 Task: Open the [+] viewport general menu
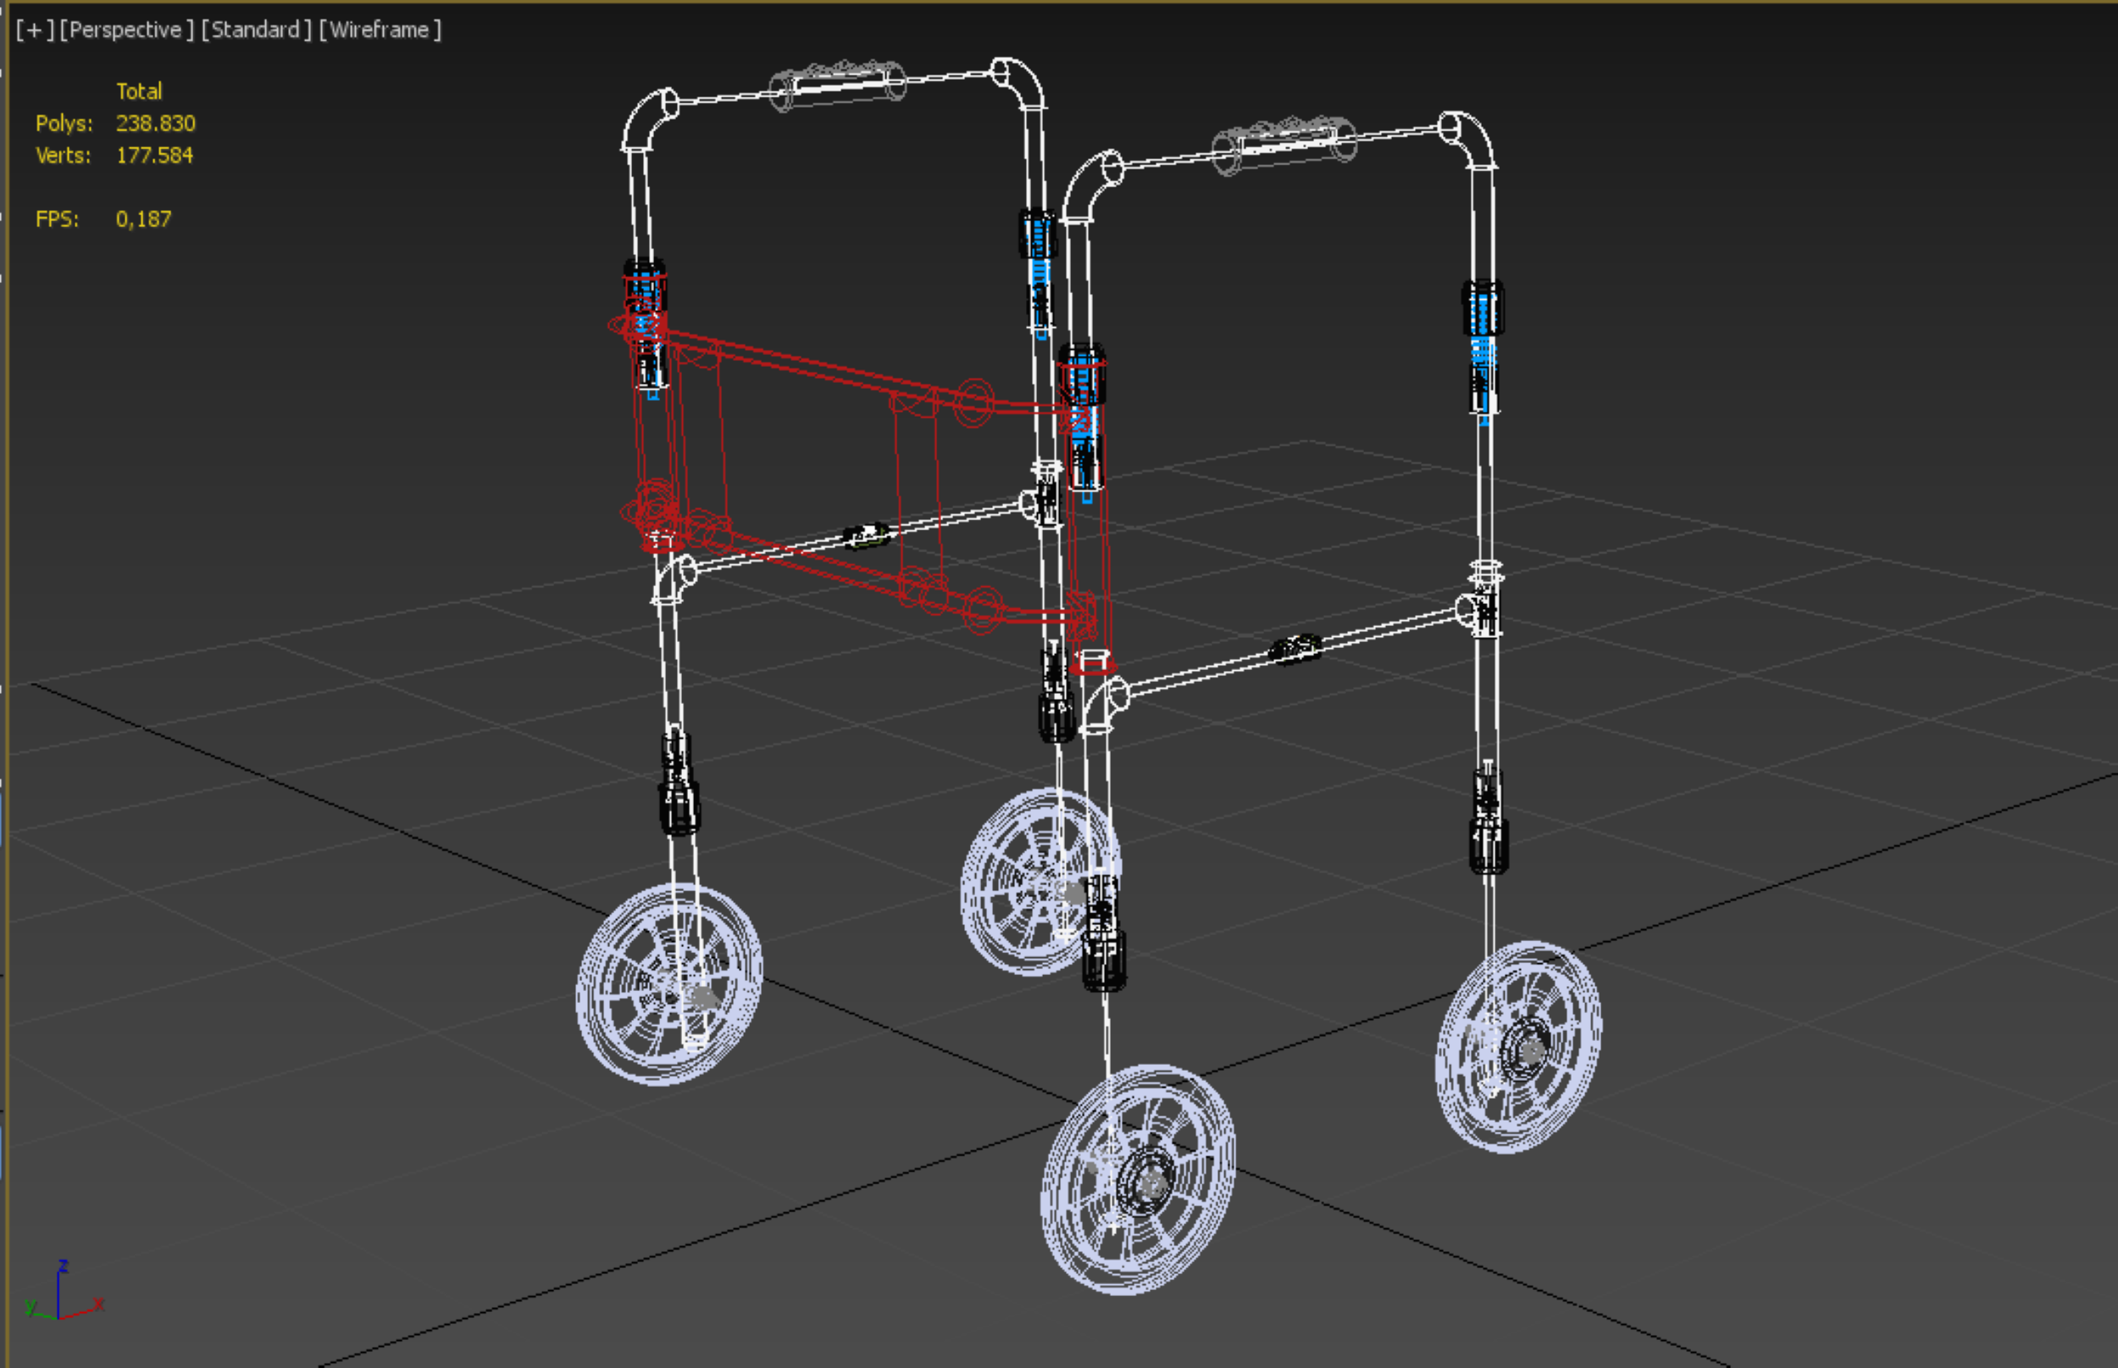tap(35, 30)
